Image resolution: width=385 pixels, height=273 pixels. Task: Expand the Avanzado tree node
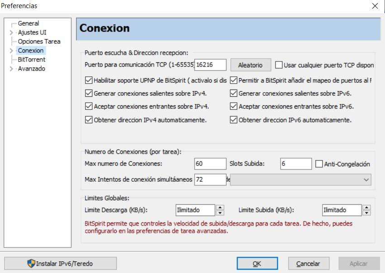(11, 69)
